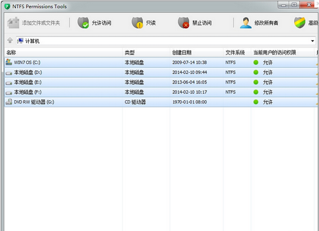
Task: Click the CD 驱动器 type cell
Action: click(x=135, y=102)
